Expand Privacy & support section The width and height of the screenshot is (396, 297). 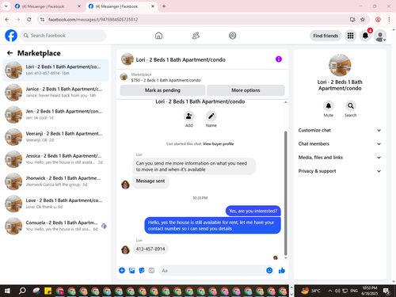pyautogui.click(x=340, y=171)
